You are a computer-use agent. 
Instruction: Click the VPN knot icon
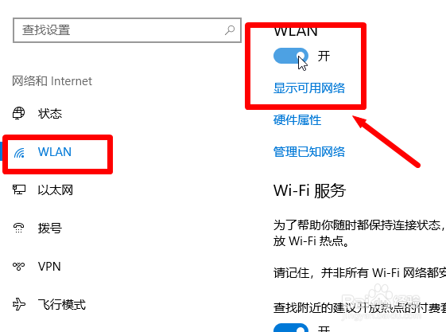(x=19, y=266)
